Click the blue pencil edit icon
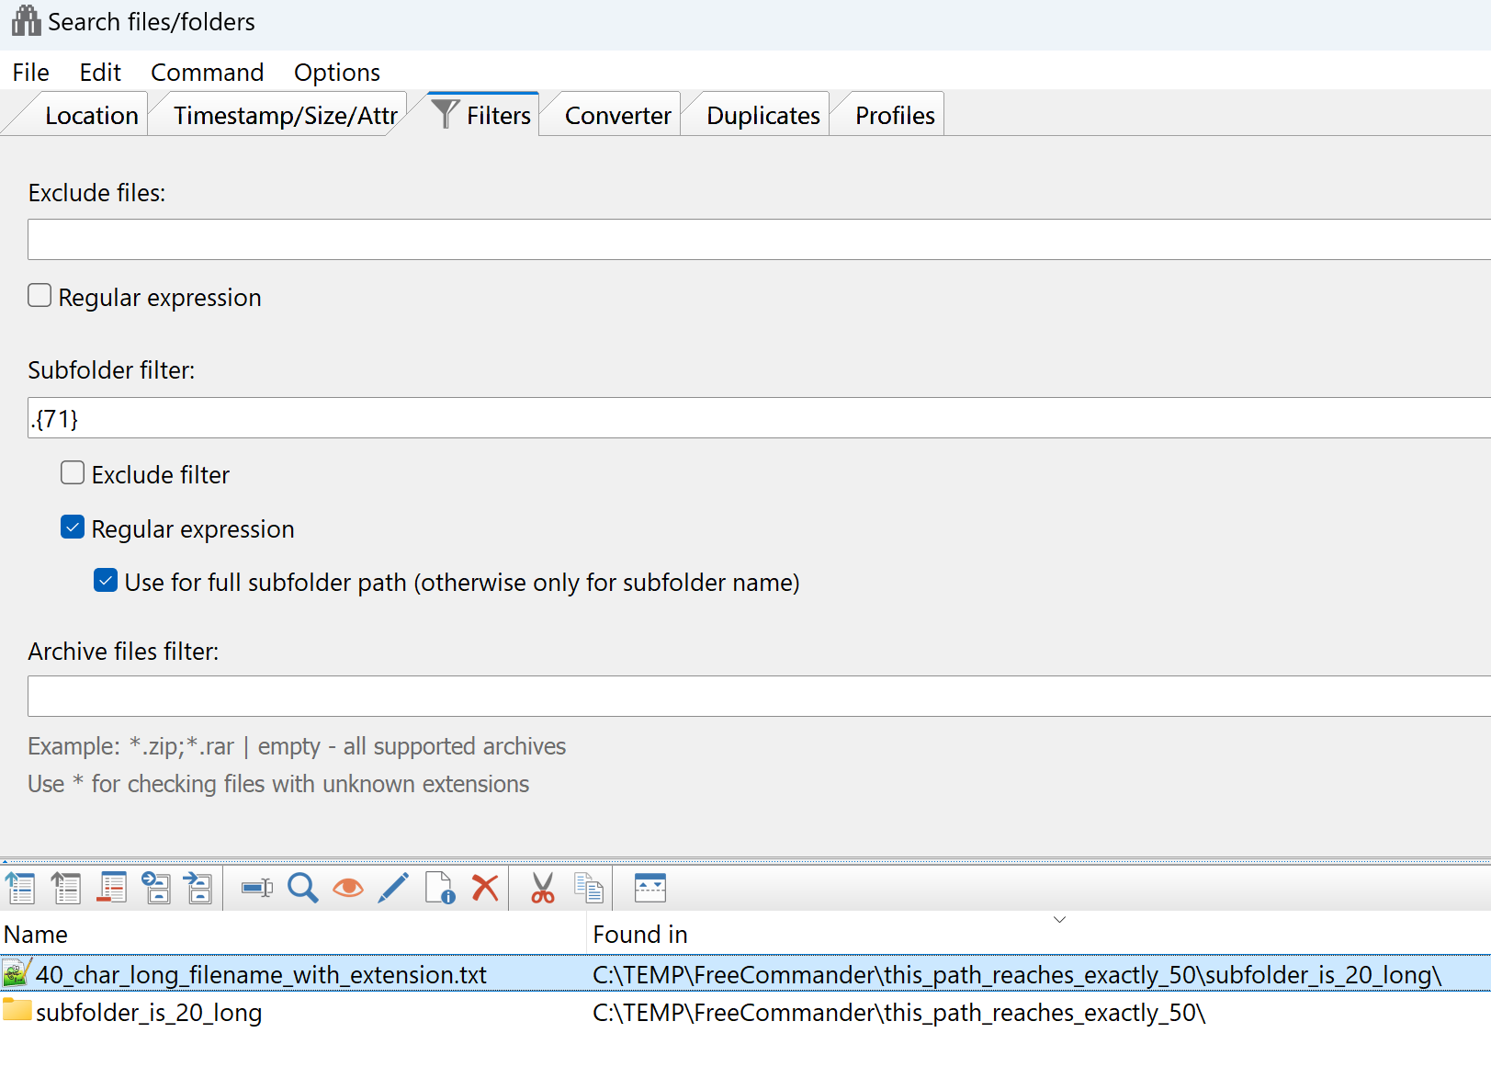 394,889
